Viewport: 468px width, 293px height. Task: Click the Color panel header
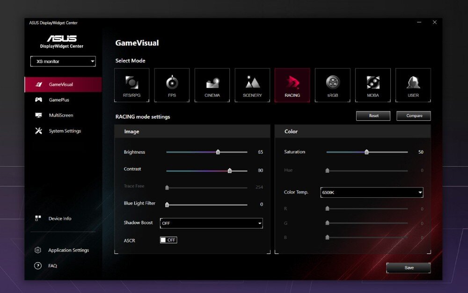pyautogui.click(x=353, y=131)
